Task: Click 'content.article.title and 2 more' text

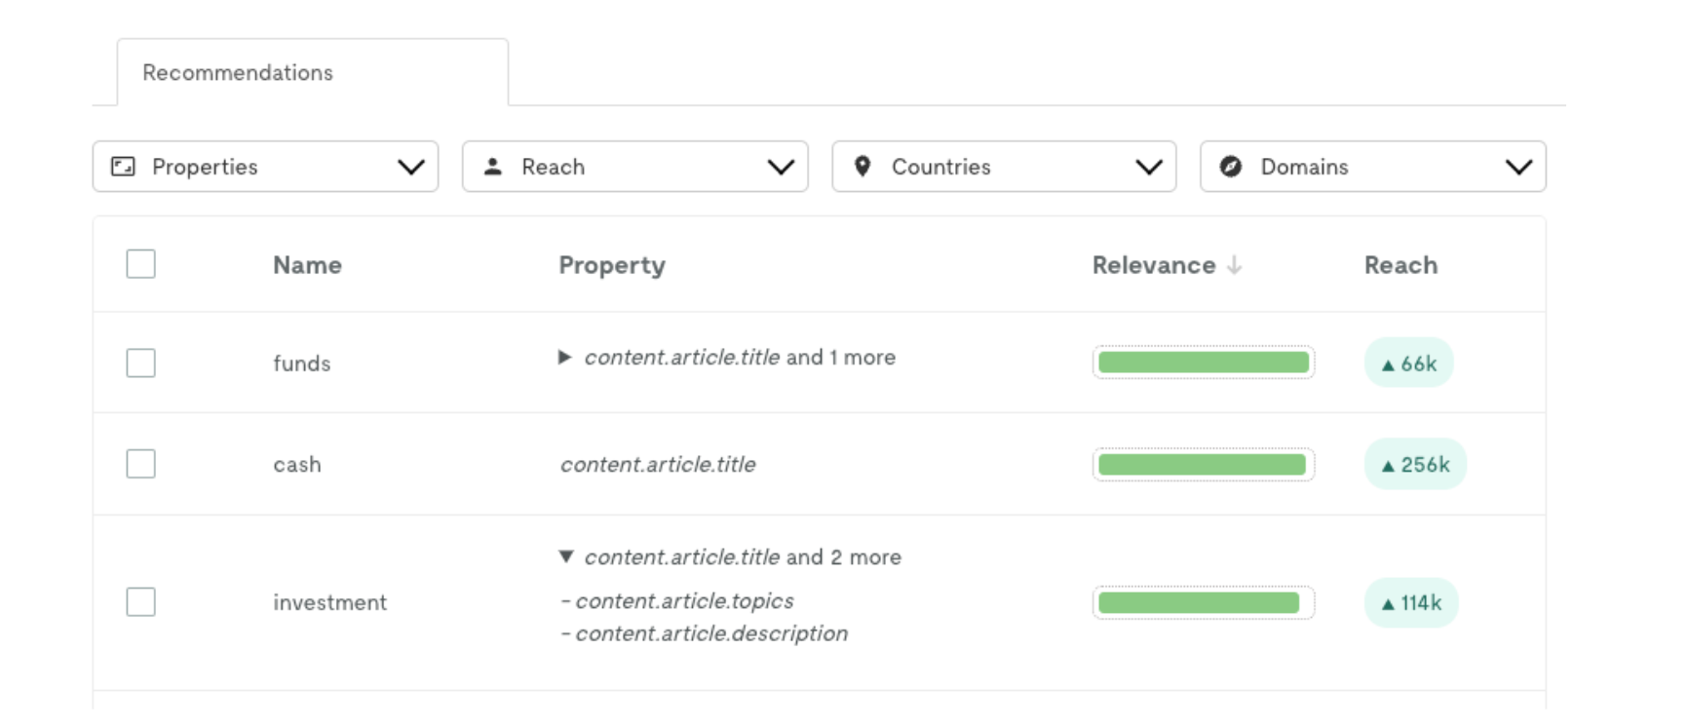Action: (x=743, y=556)
